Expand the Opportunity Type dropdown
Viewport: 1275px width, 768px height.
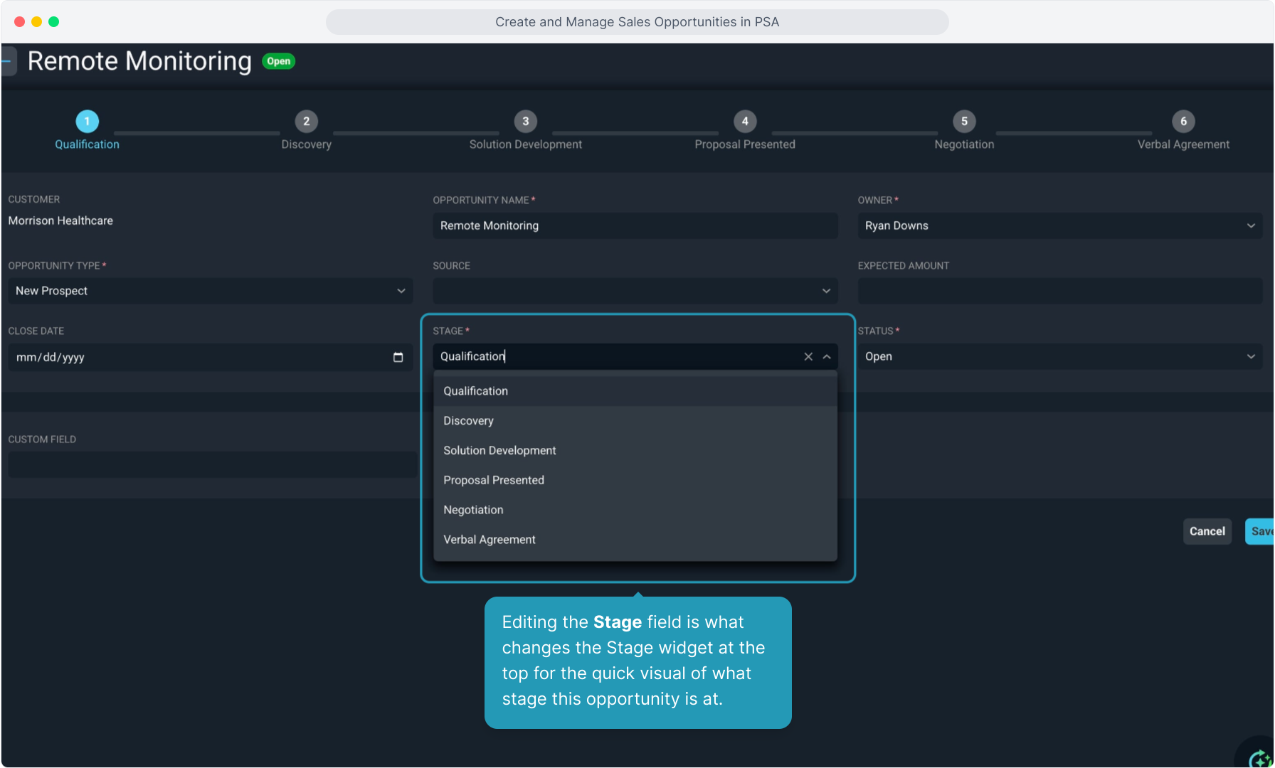coord(210,291)
